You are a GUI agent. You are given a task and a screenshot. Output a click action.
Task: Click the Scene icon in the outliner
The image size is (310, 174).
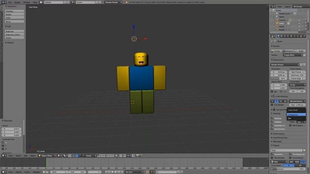(x=274, y=10)
